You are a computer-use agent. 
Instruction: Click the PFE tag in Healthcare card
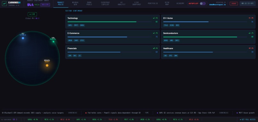[171, 56]
